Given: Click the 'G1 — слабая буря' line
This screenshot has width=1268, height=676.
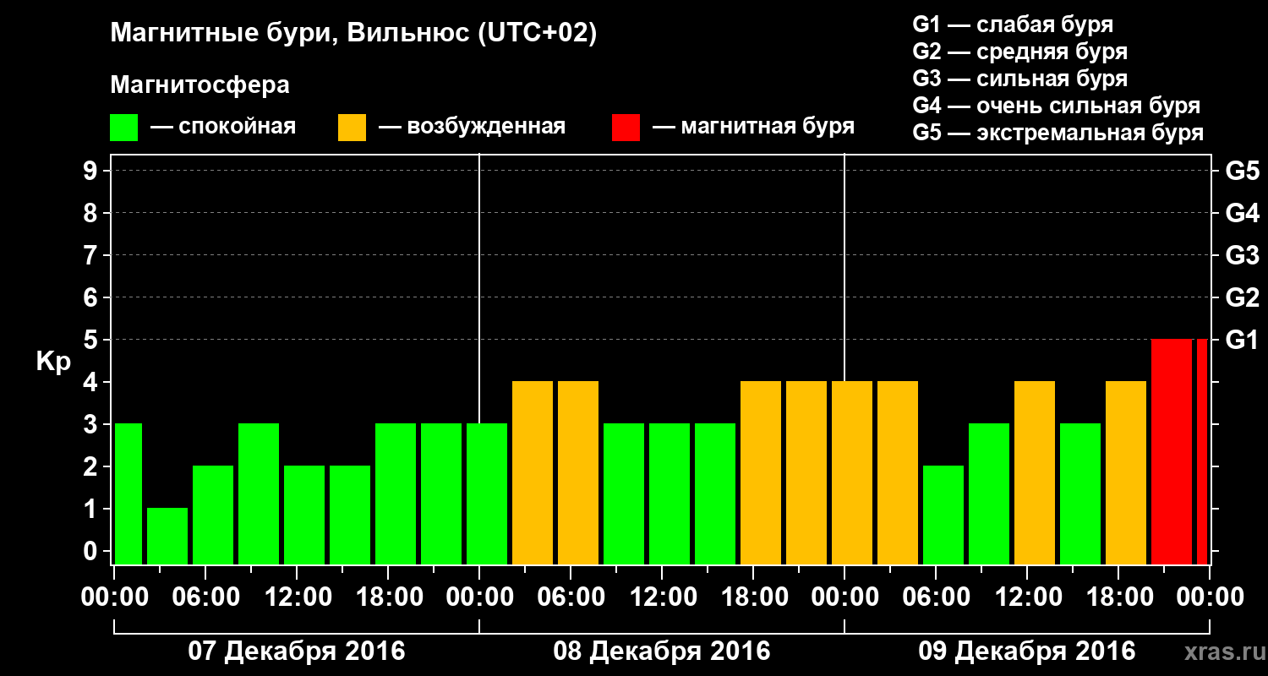Looking at the screenshot, I should [x=1013, y=25].
